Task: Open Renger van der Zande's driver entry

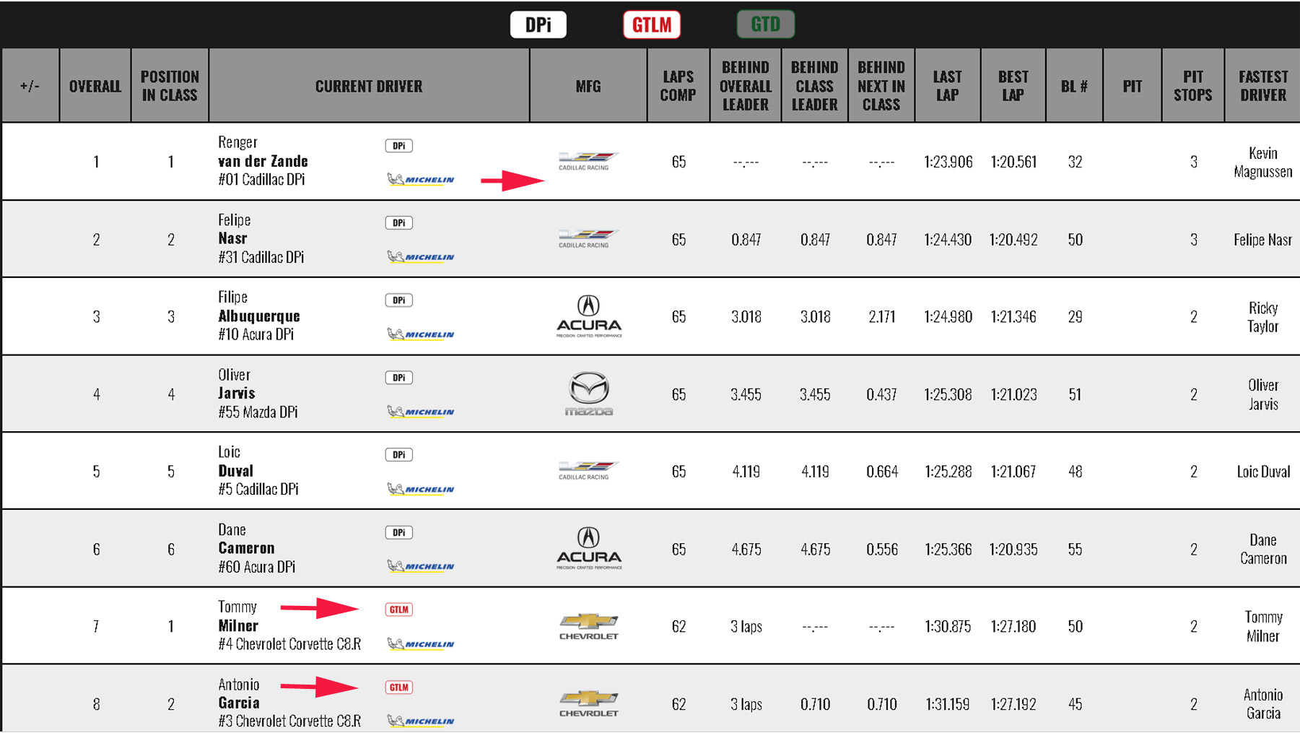Action: (263, 161)
